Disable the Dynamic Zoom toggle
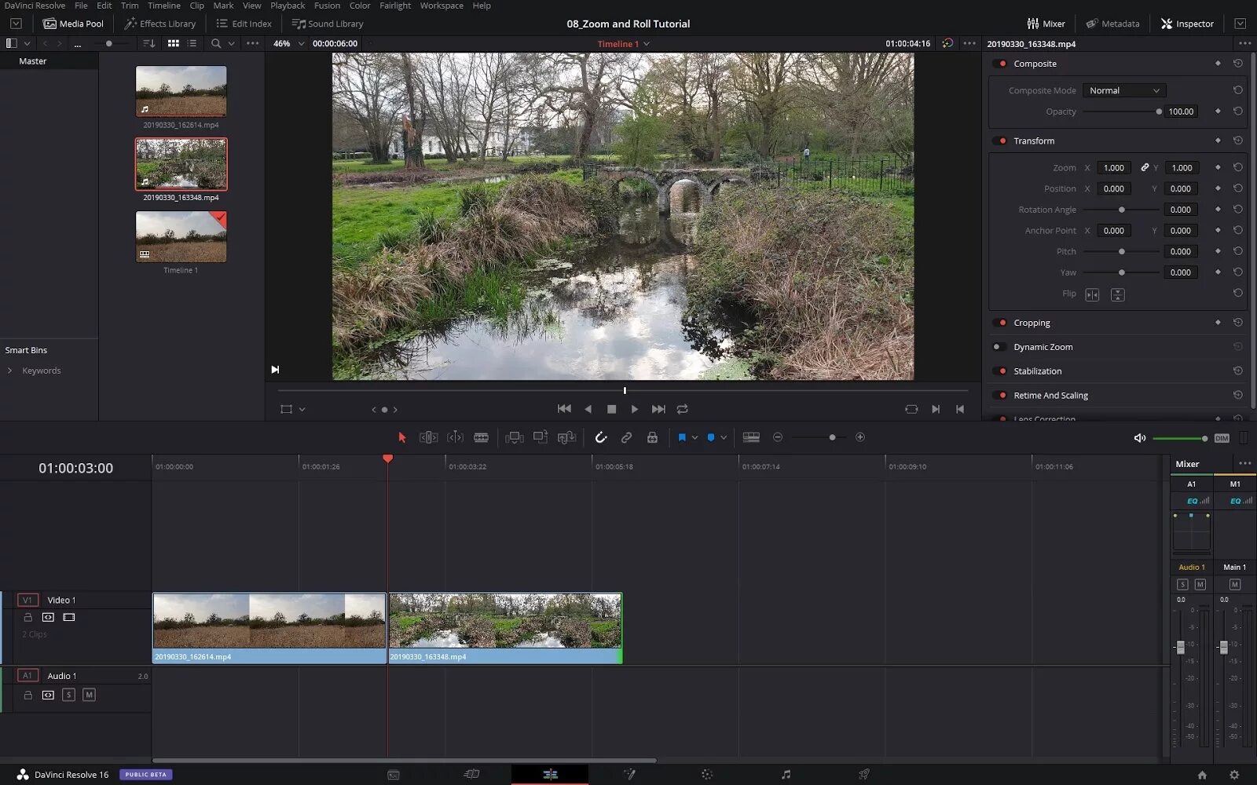Image resolution: width=1257 pixels, height=785 pixels. click(999, 347)
